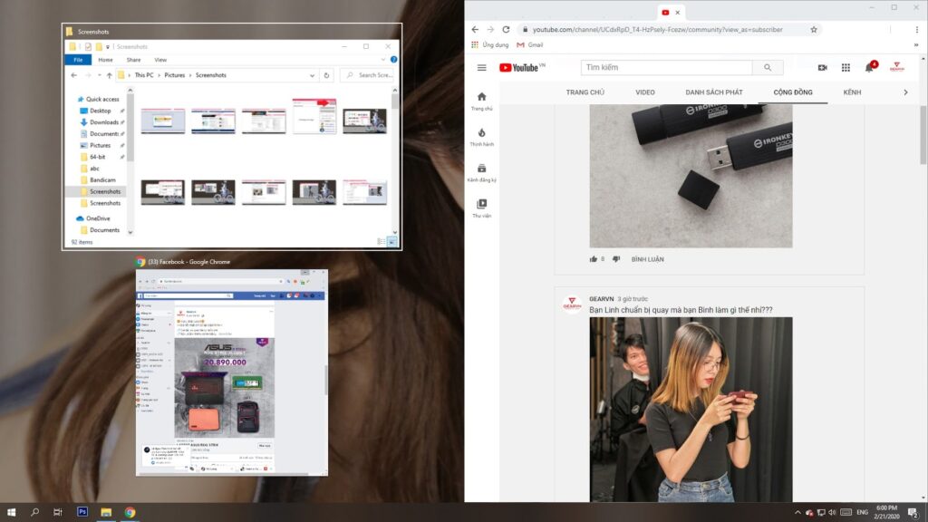Switch to DANH SÁCH PHÁT tab
928x522 pixels.
[x=714, y=92]
